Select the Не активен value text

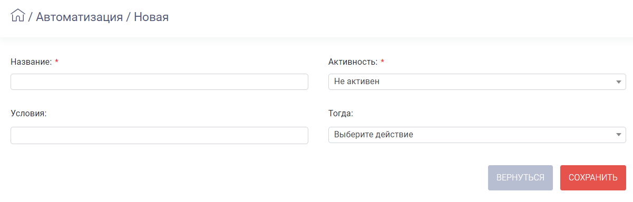pyautogui.click(x=357, y=82)
